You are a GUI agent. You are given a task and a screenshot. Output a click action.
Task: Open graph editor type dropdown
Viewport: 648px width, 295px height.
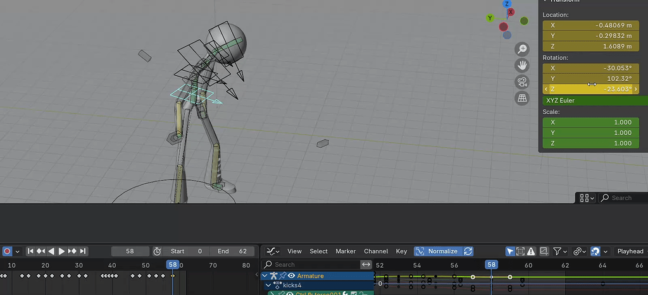pos(273,251)
